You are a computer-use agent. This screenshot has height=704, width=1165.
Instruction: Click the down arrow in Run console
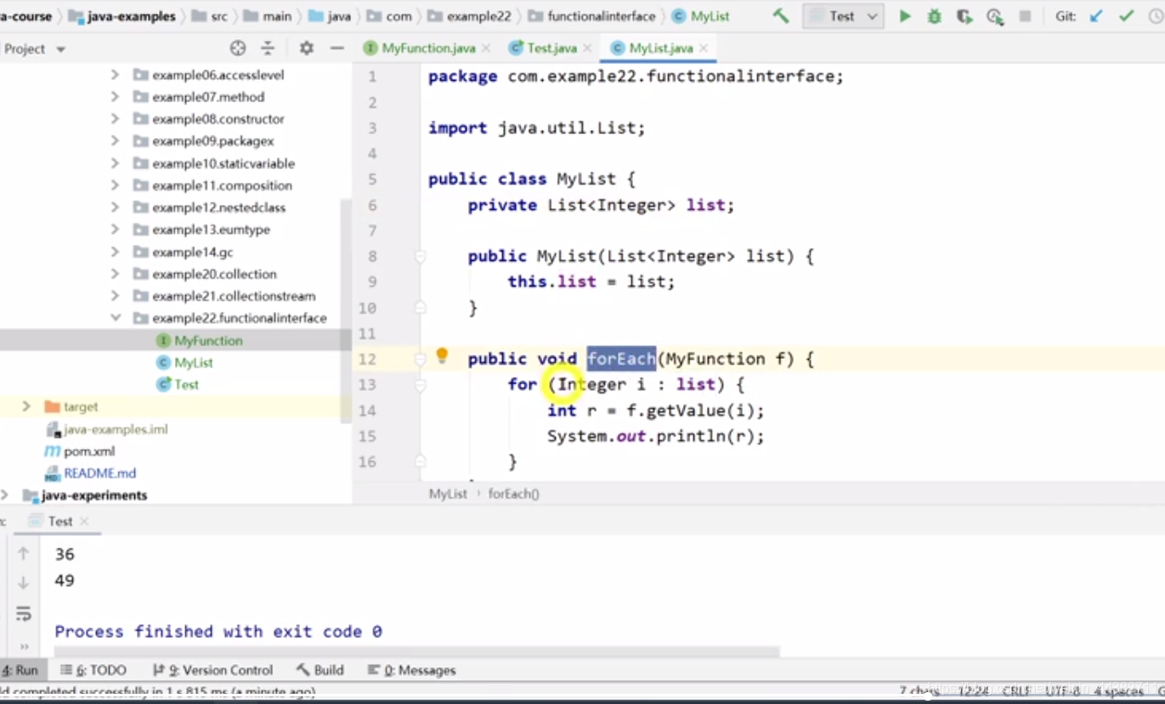[23, 582]
